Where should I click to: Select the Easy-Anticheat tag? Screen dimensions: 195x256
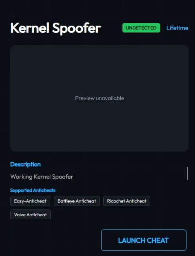click(30, 201)
